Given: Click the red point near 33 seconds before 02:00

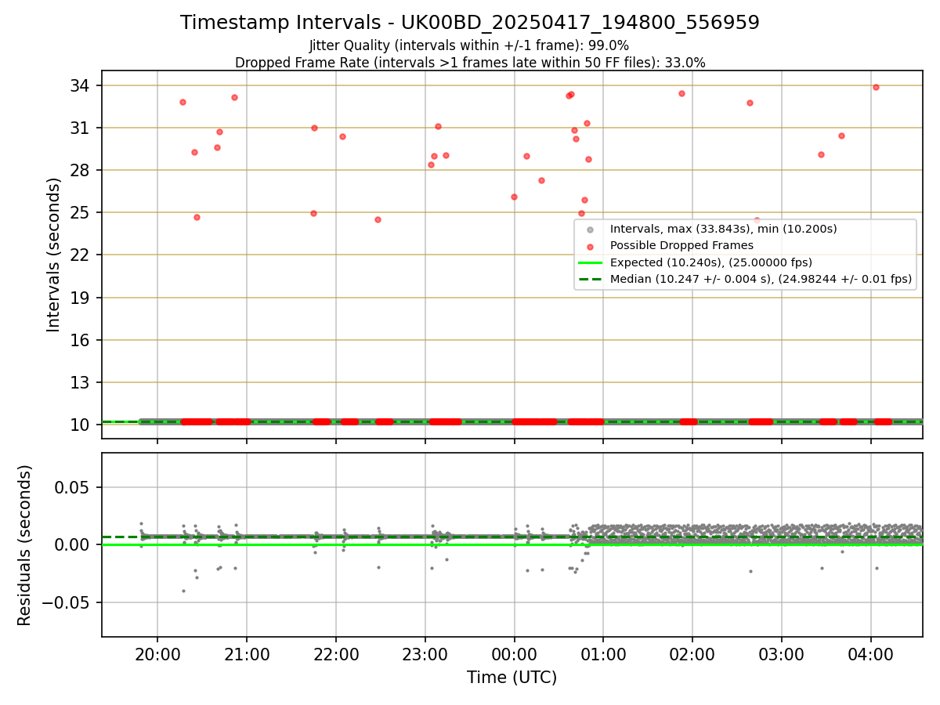Looking at the screenshot, I should point(681,93).
